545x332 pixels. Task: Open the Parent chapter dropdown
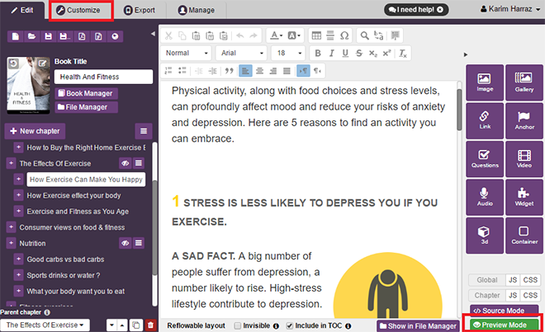pyautogui.click(x=45, y=325)
